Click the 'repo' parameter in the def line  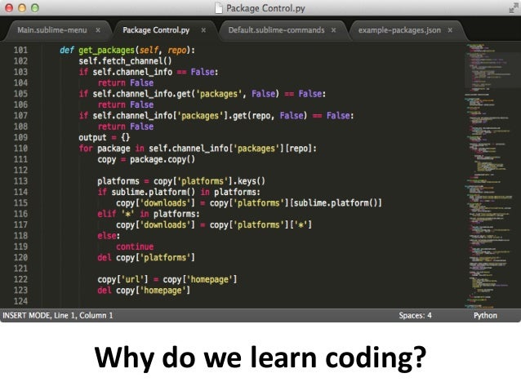click(x=177, y=51)
